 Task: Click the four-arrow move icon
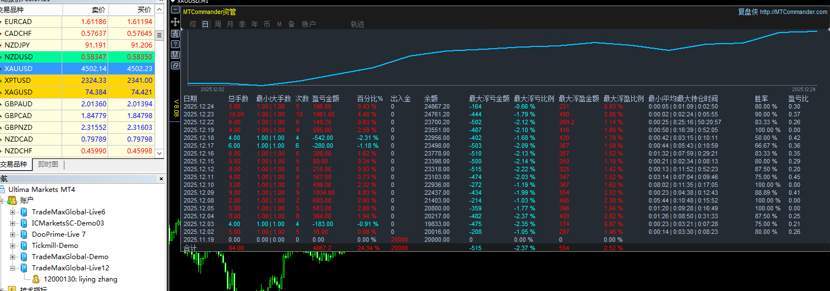point(175,22)
